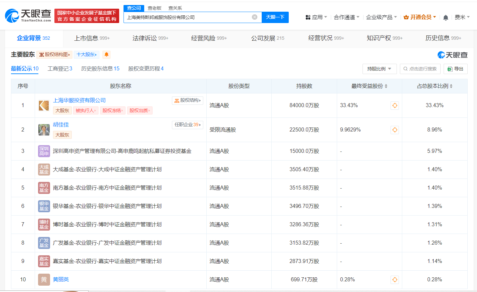Viewport: 477px width, 292px height.
Task: Open 上海华服投资 company logo thumbnail
Action: (44, 105)
